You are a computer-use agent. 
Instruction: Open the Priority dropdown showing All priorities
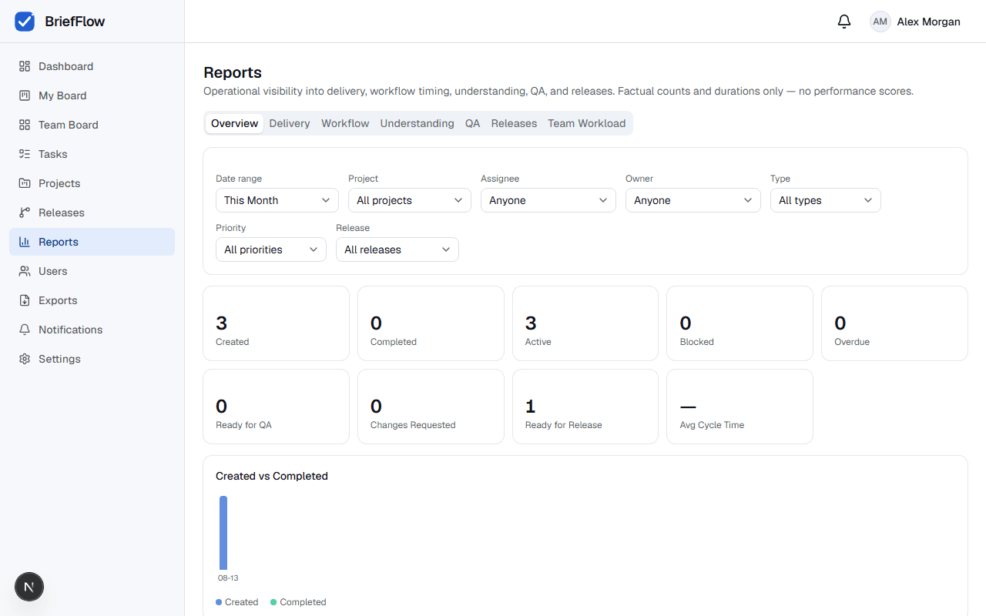click(x=271, y=249)
